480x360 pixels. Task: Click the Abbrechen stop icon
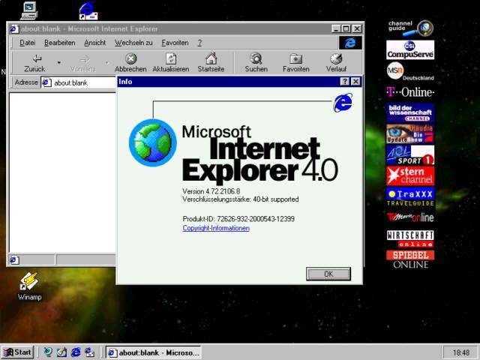point(130,58)
